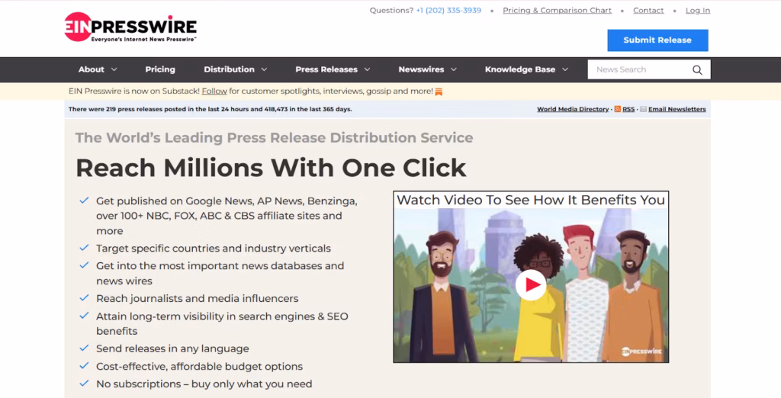Viewport: 781px width, 398px height.
Task: Expand the Press Releases menu chevron
Action: click(367, 69)
